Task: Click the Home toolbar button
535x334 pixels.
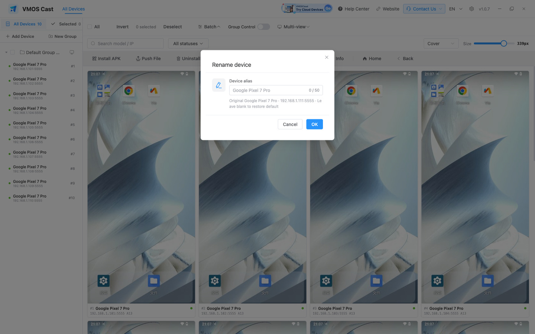Action: (372, 59)
